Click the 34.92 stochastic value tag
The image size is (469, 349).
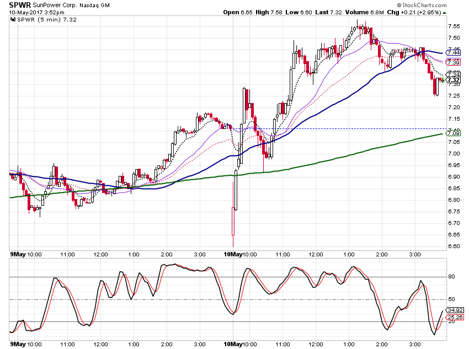[455, 310]
